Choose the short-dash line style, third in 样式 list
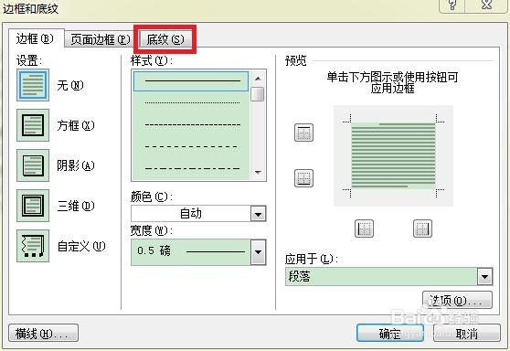Image resolution: width=510 pixels, height=351 pixels. [x=191, y=124]
